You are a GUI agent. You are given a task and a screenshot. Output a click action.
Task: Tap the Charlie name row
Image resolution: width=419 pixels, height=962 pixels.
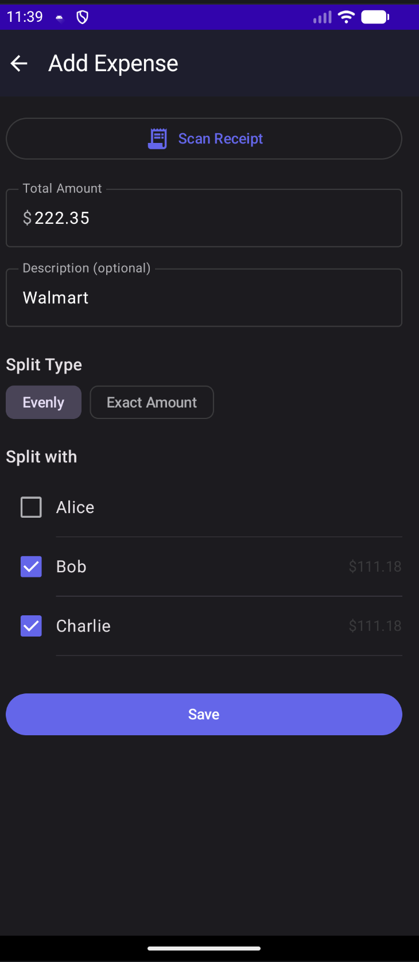(84, 626)
